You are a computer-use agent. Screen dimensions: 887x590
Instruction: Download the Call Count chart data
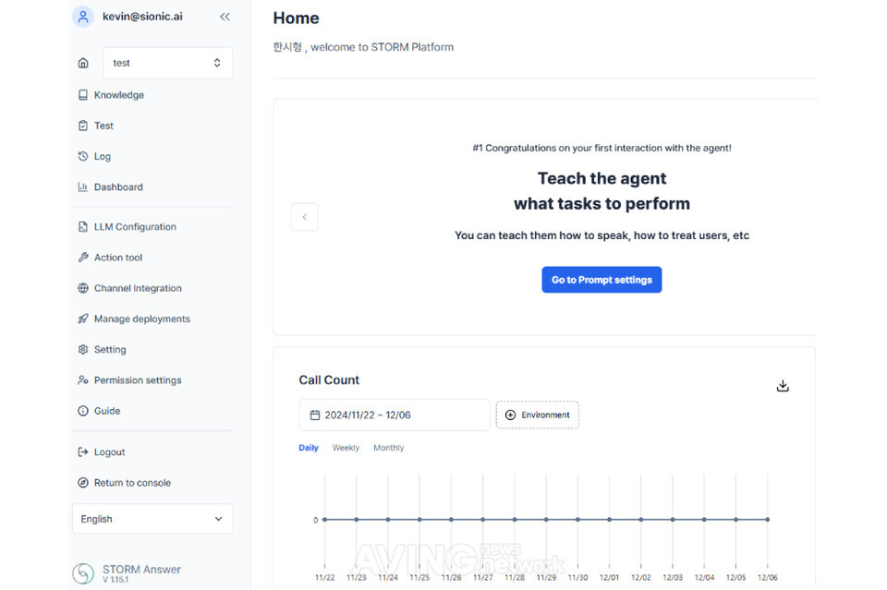click(783, 386)
